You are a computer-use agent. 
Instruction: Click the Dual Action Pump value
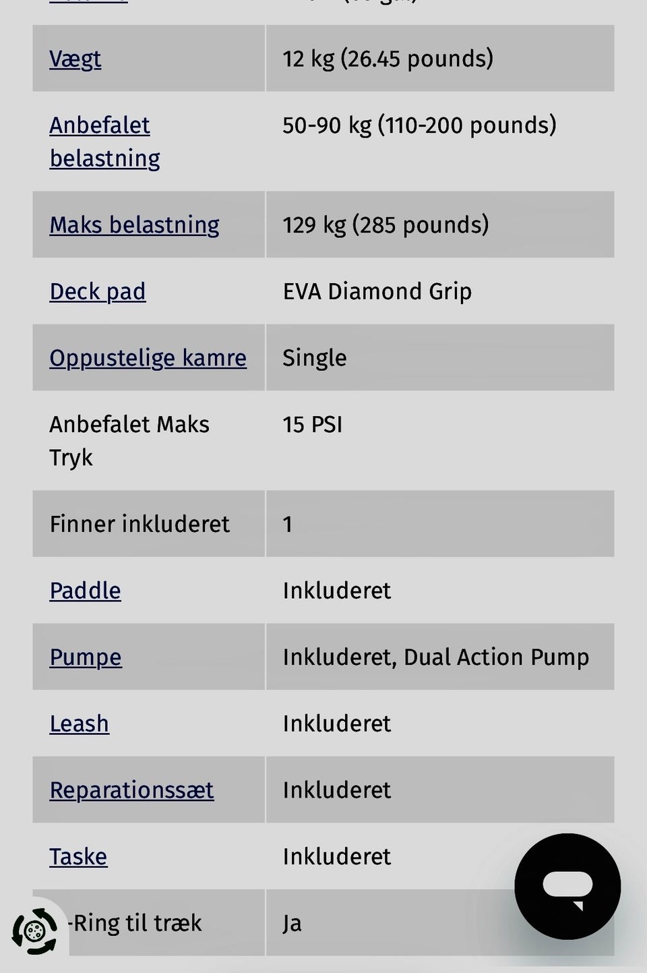[x=496, y=657]
